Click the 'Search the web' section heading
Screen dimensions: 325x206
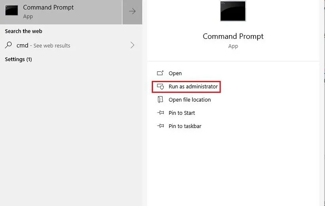click(23, 31)
